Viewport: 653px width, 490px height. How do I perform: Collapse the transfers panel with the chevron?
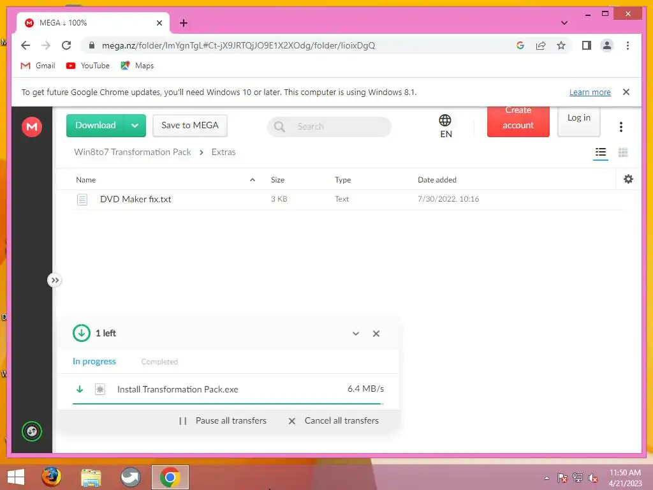(x=356, y=333)
